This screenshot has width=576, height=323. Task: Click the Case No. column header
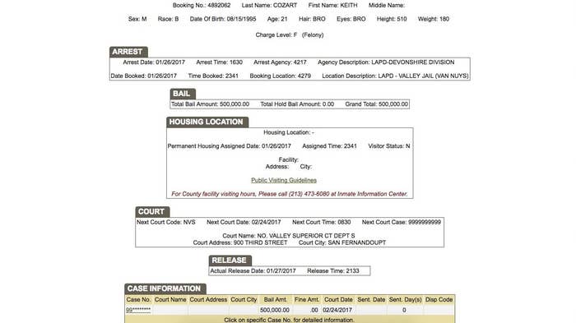138,300
